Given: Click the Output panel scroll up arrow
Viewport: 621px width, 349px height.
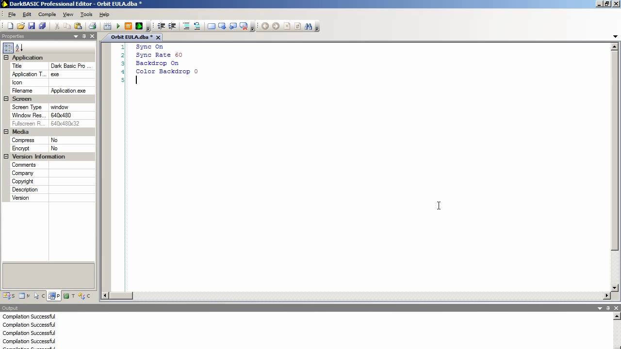Looking at the screenshot, I should click(x=617, y=317).
